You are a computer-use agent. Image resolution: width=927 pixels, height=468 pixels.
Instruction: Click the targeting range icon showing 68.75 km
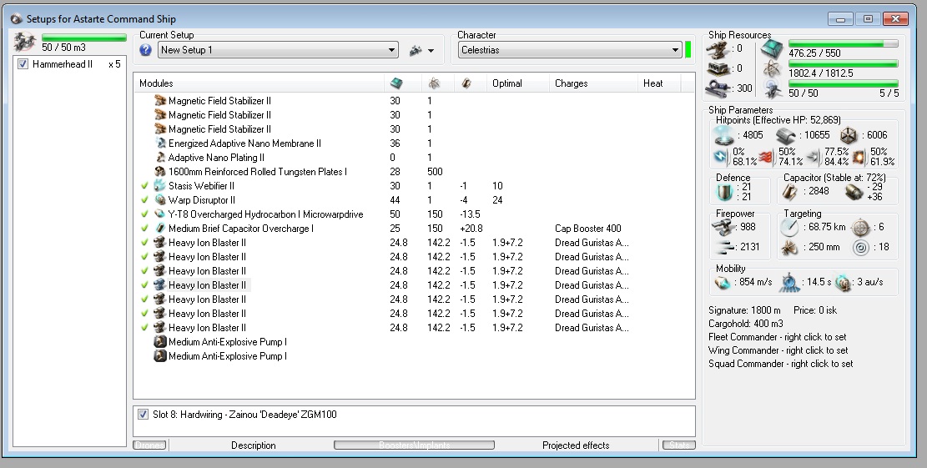[790, 227]
